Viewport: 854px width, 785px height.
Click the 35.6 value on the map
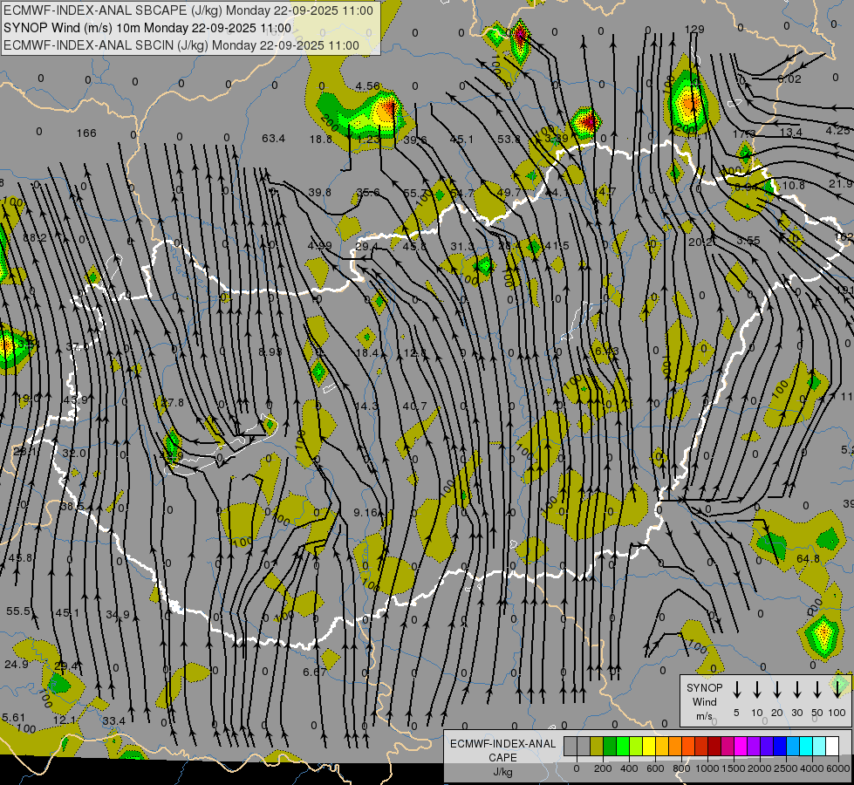pos(368,192)
